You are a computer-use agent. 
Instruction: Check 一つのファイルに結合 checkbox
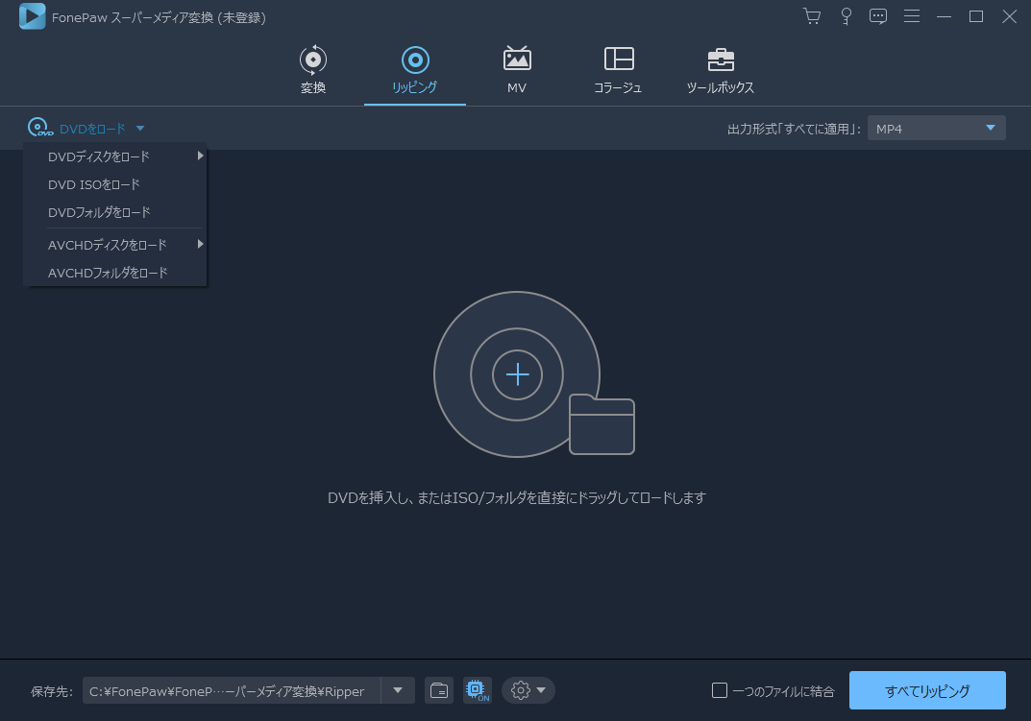coord(720,690)
